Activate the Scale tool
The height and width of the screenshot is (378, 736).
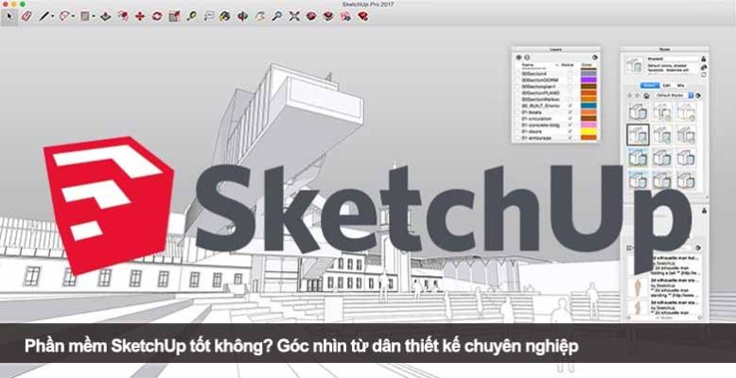point(174,16)
